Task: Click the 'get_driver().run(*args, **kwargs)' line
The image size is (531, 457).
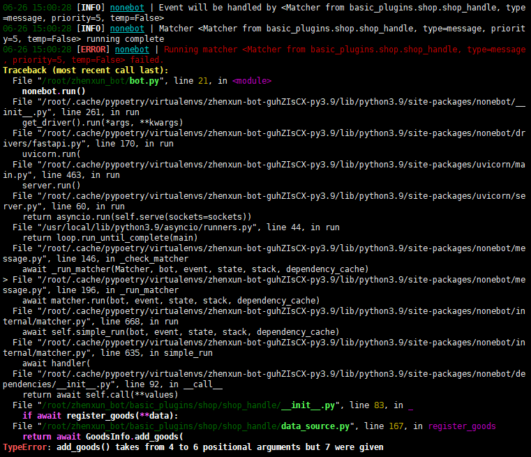Action: coord(103,123)
